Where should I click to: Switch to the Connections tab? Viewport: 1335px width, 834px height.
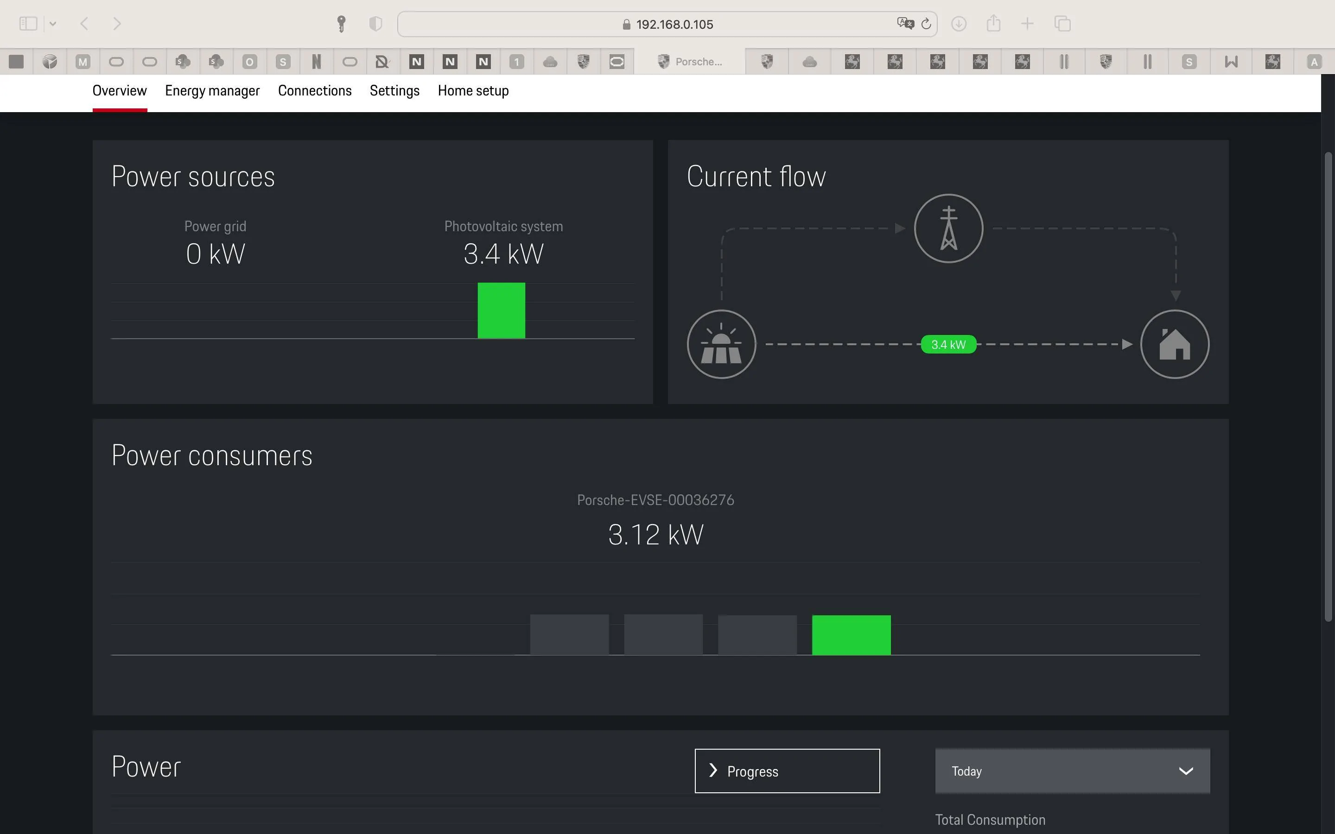(314, 90)
